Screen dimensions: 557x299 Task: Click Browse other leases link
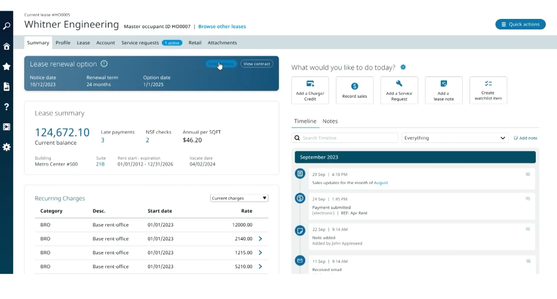click(222, 26)
